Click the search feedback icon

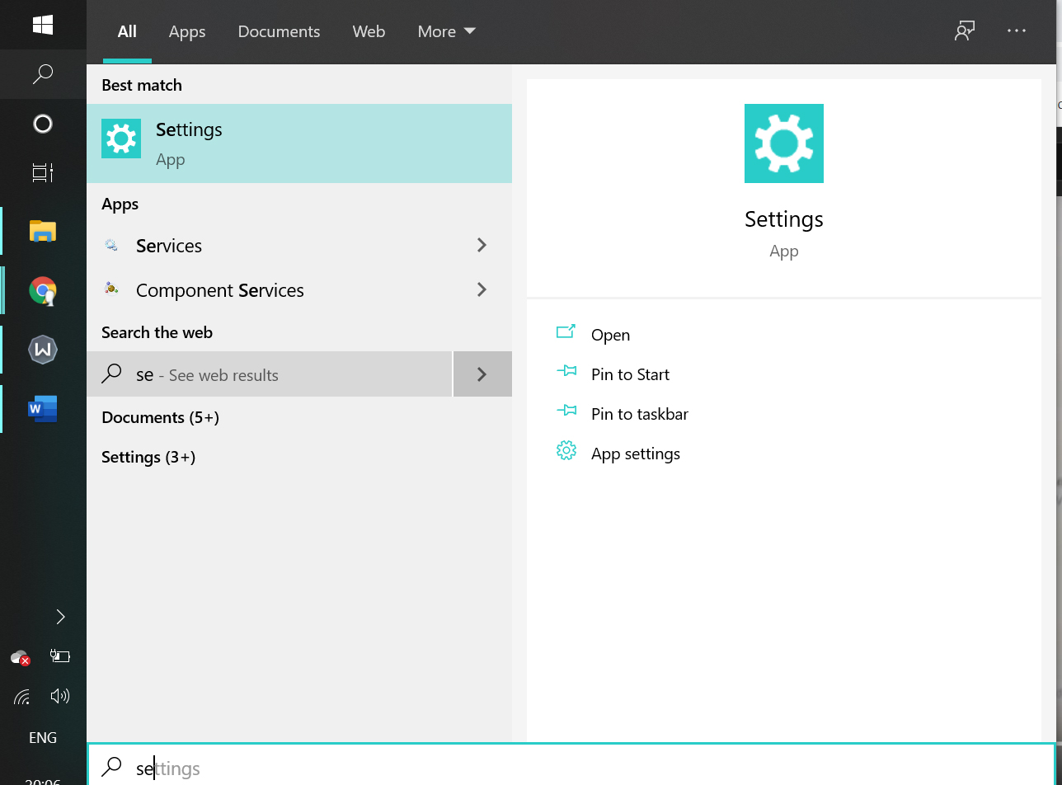(965, 31)
